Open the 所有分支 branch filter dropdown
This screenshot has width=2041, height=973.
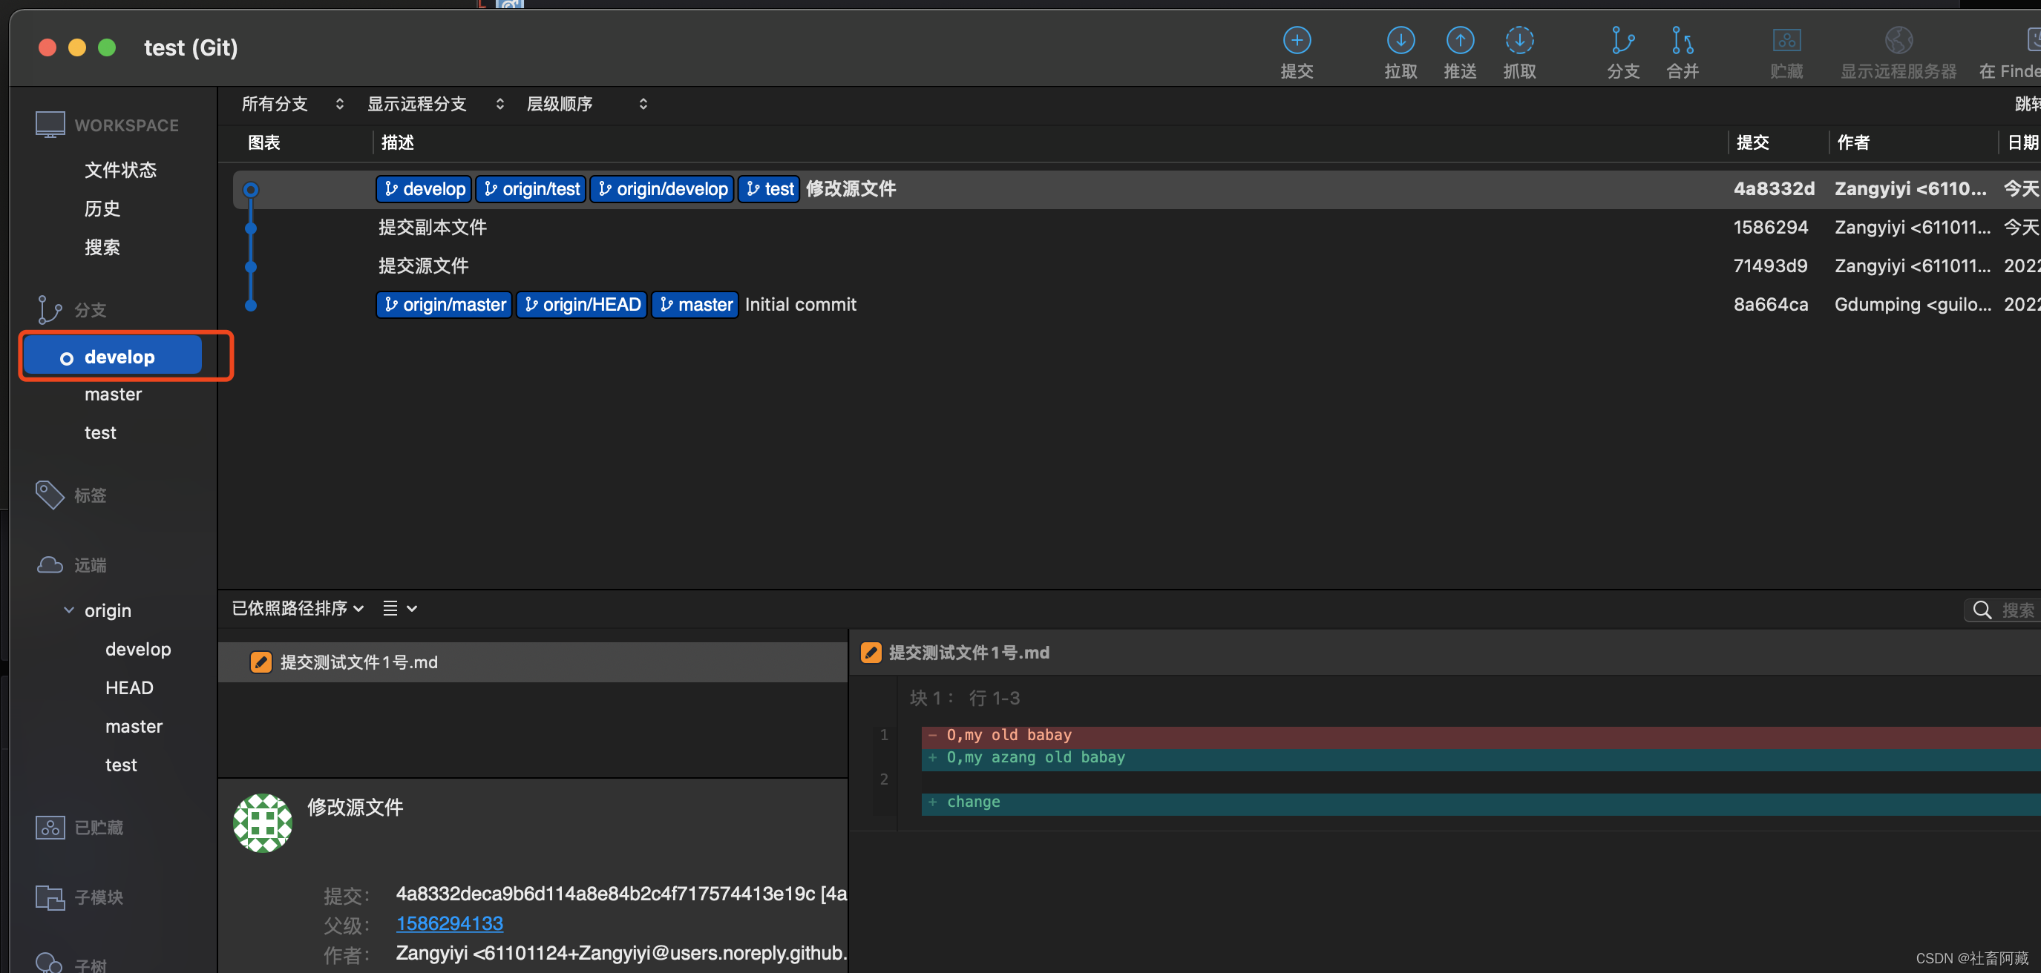pos(292,104)
